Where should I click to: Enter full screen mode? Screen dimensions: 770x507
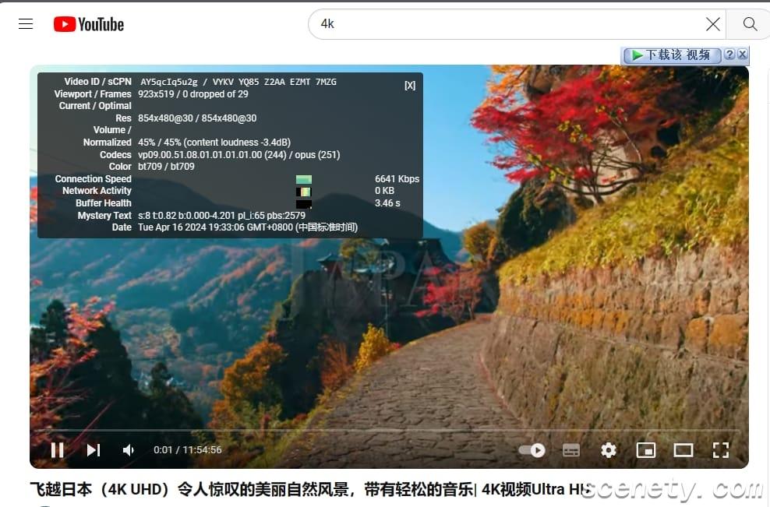(x=720, y=450)
